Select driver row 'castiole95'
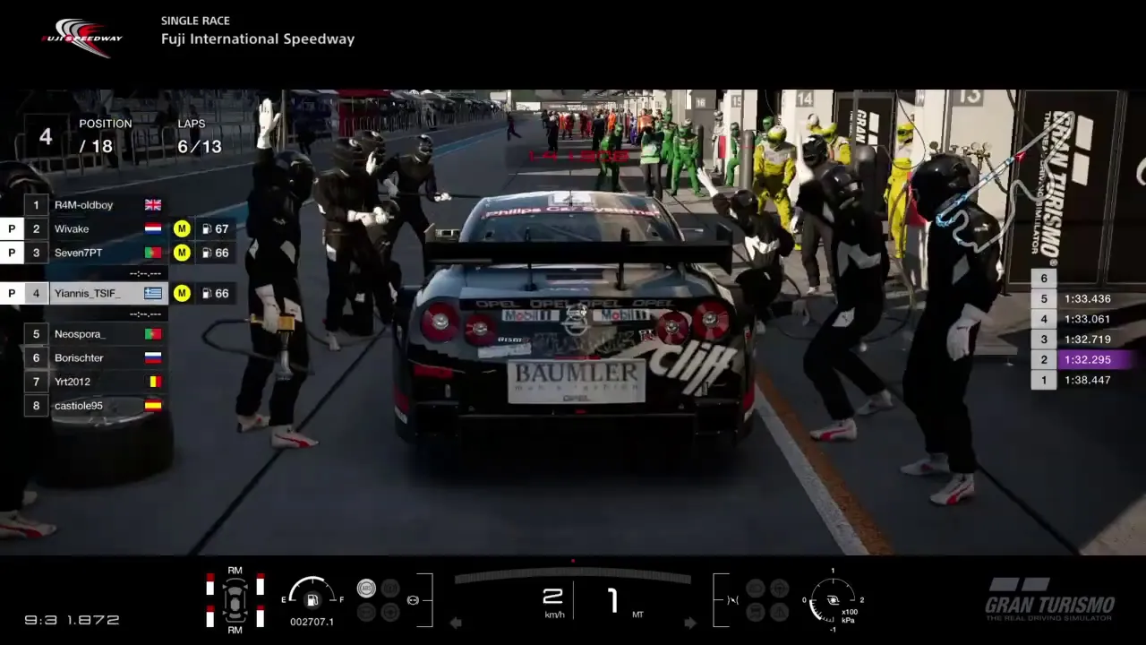Viewport: 1146px width, 645px height. (96, 406)
